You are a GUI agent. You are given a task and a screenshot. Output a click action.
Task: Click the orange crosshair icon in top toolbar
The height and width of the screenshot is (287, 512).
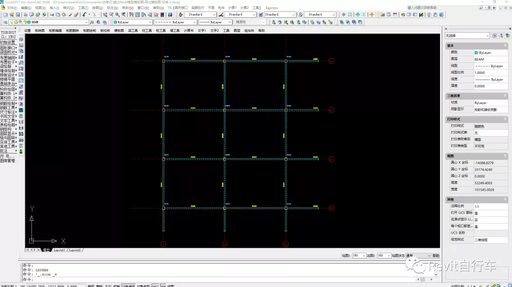pos(371,15)
